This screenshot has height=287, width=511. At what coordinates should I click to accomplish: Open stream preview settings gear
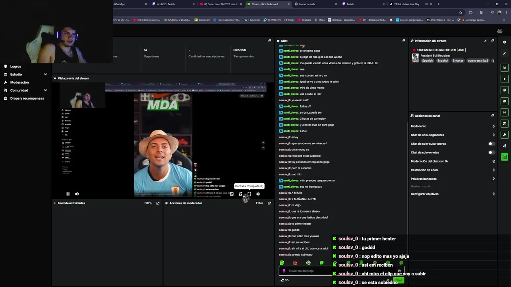(x=258, y=194)
